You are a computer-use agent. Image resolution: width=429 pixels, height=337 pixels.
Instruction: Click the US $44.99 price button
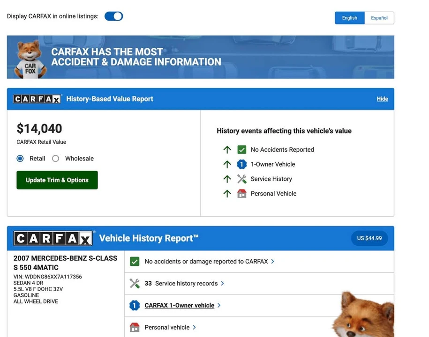(369, 238)
